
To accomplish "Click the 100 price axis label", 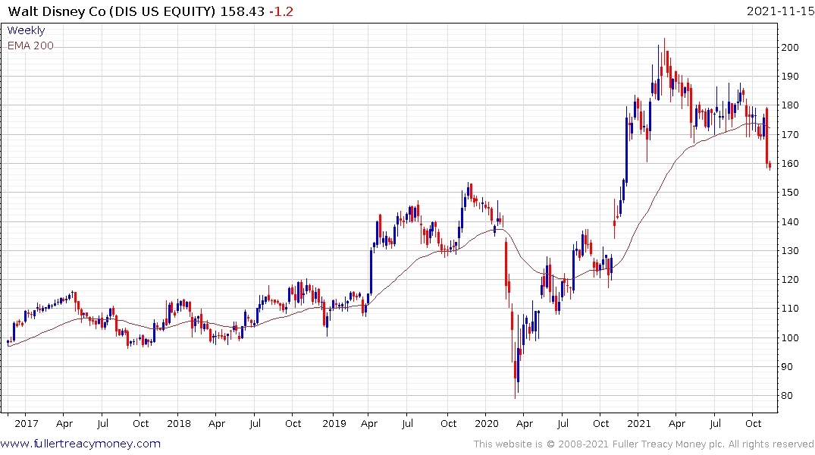I will (x=790, y=337).
